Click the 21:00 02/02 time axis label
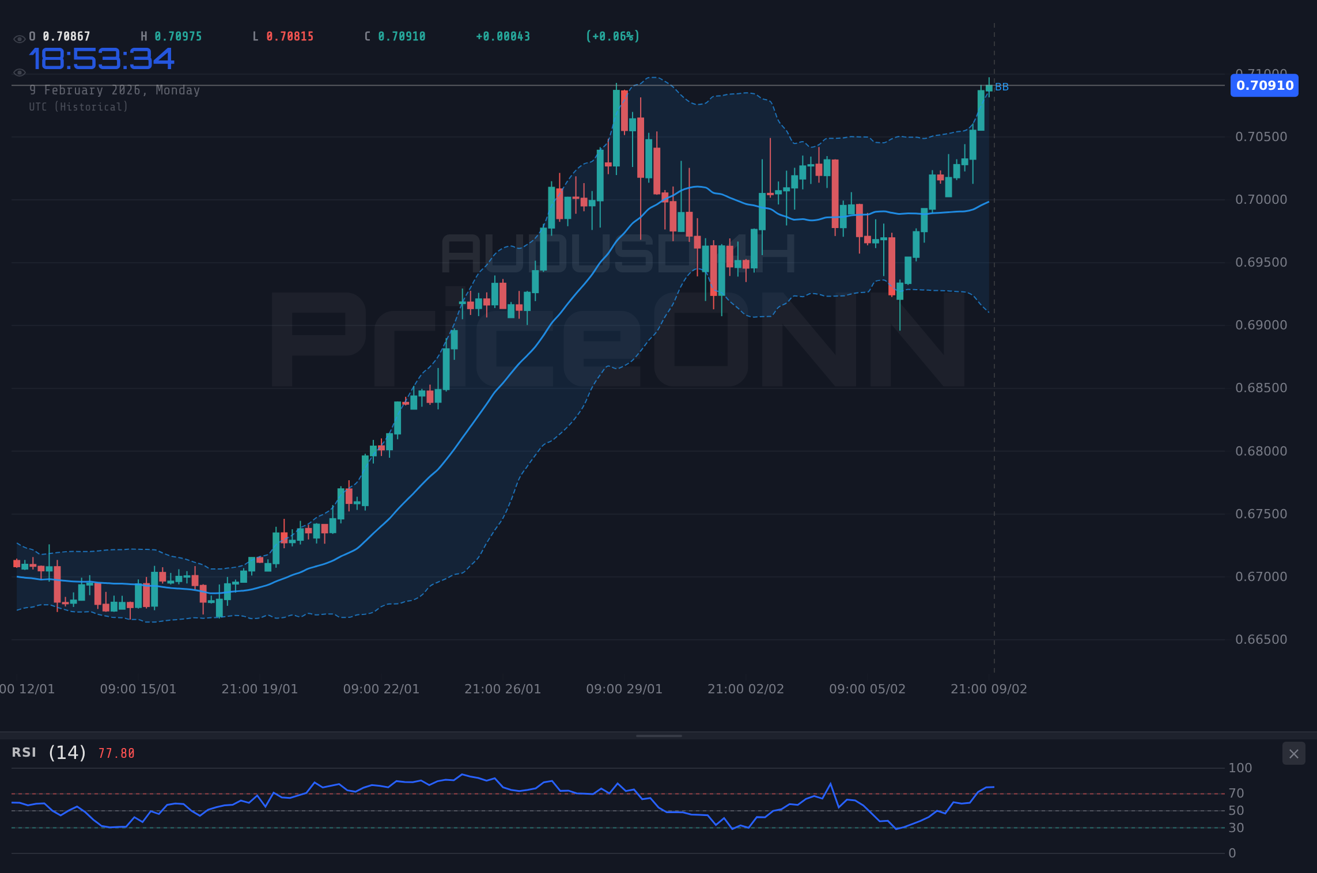The height and width of the screenshot is (873, 1317). click(746, 689)
